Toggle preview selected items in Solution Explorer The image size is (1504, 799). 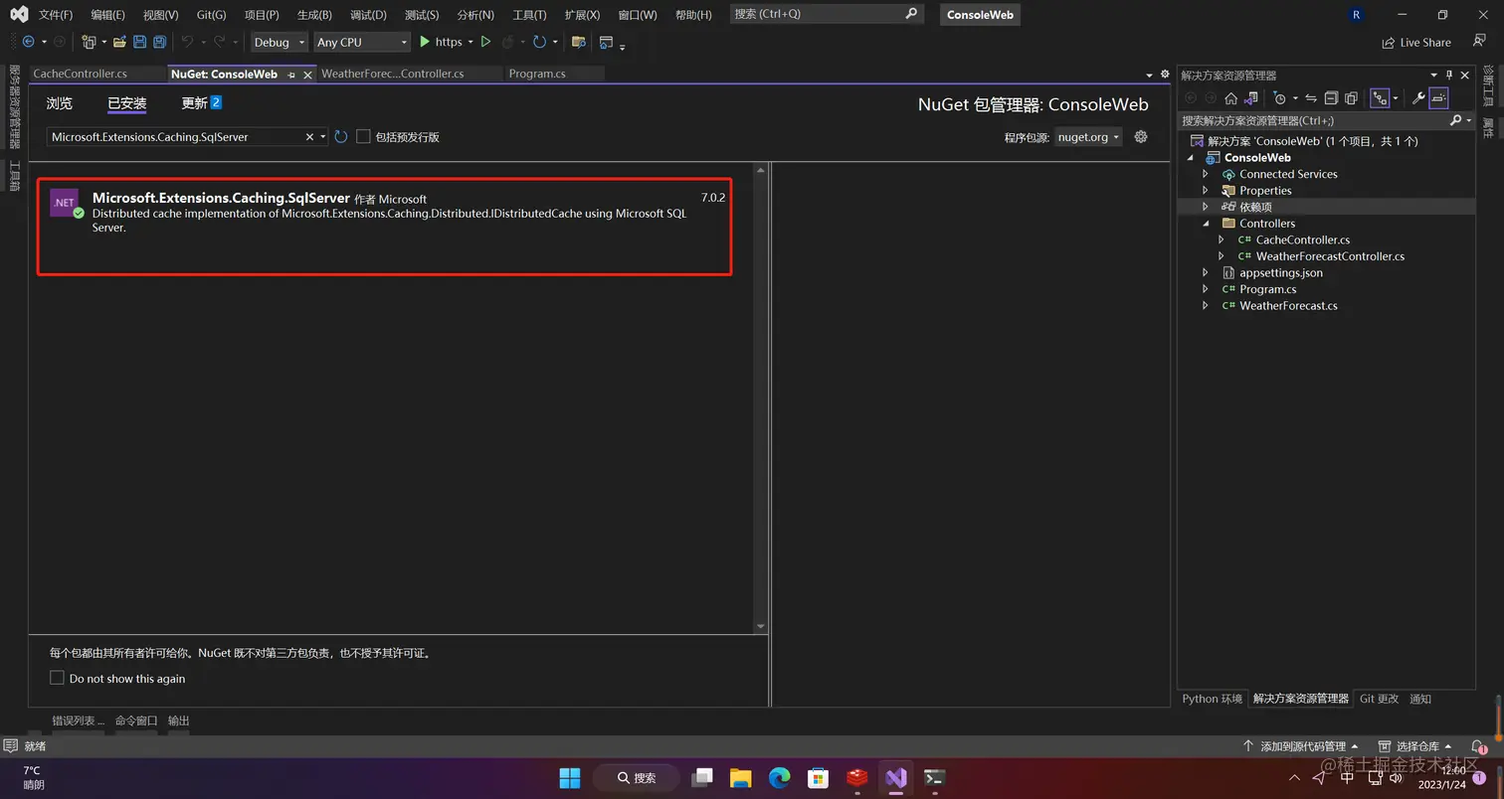pos(1438,97)
